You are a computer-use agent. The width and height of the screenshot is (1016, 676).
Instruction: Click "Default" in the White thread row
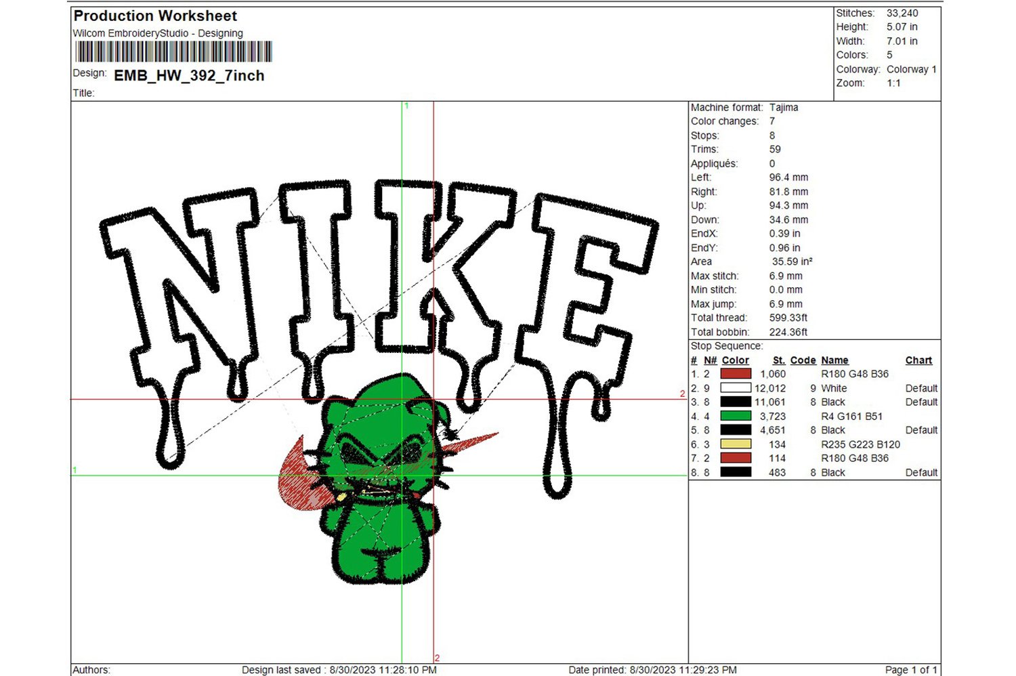[922, 388]
